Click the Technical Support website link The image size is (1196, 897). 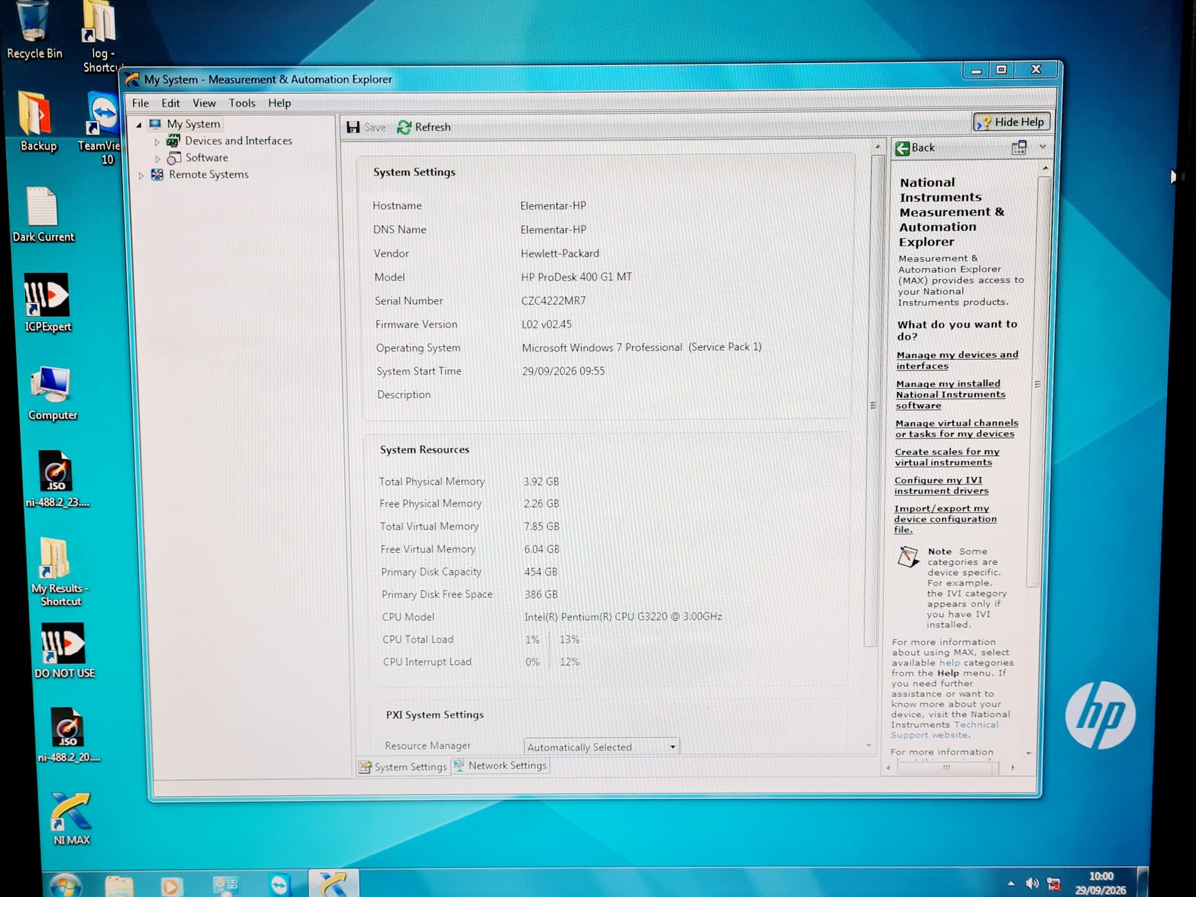[x=945, y=730]
